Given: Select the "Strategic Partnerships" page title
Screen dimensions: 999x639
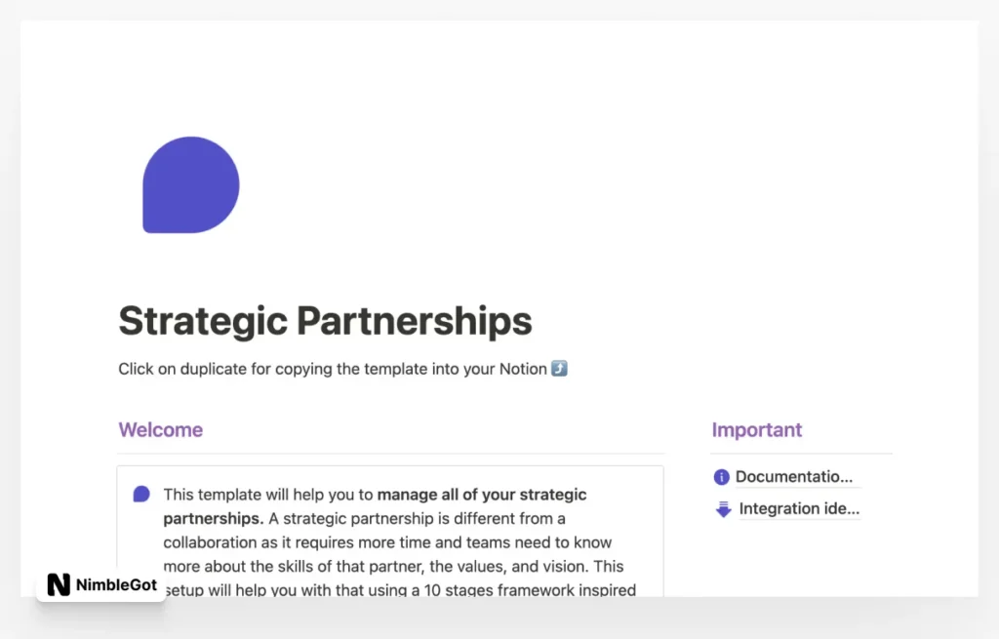Looking at the screenshot, I should (324, 320).
